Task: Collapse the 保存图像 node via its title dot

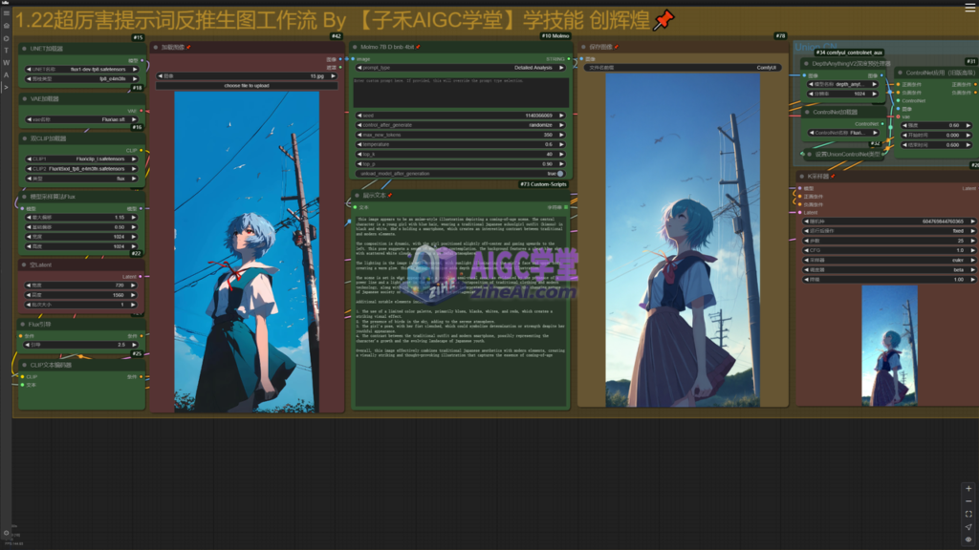Action: tap(584, 47)
